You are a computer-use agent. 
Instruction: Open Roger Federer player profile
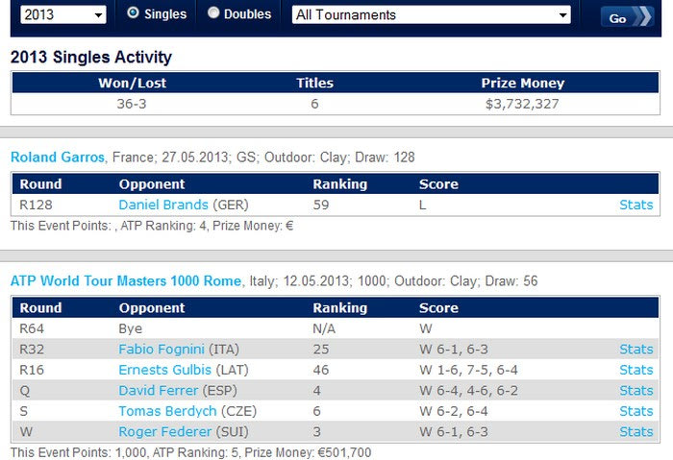[x=164, y=432]
